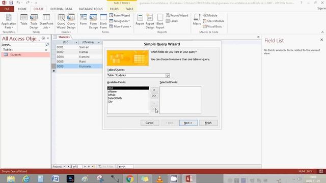Select City in Available Fields
326x183 pixels.
110,102
